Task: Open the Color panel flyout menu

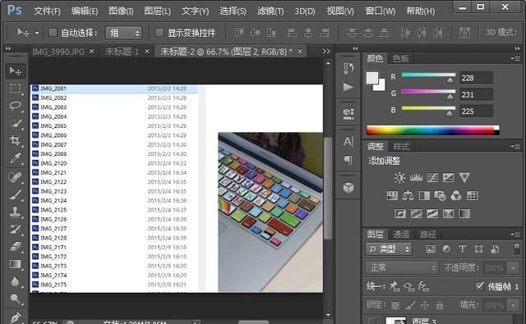Action: pos(515,58)
